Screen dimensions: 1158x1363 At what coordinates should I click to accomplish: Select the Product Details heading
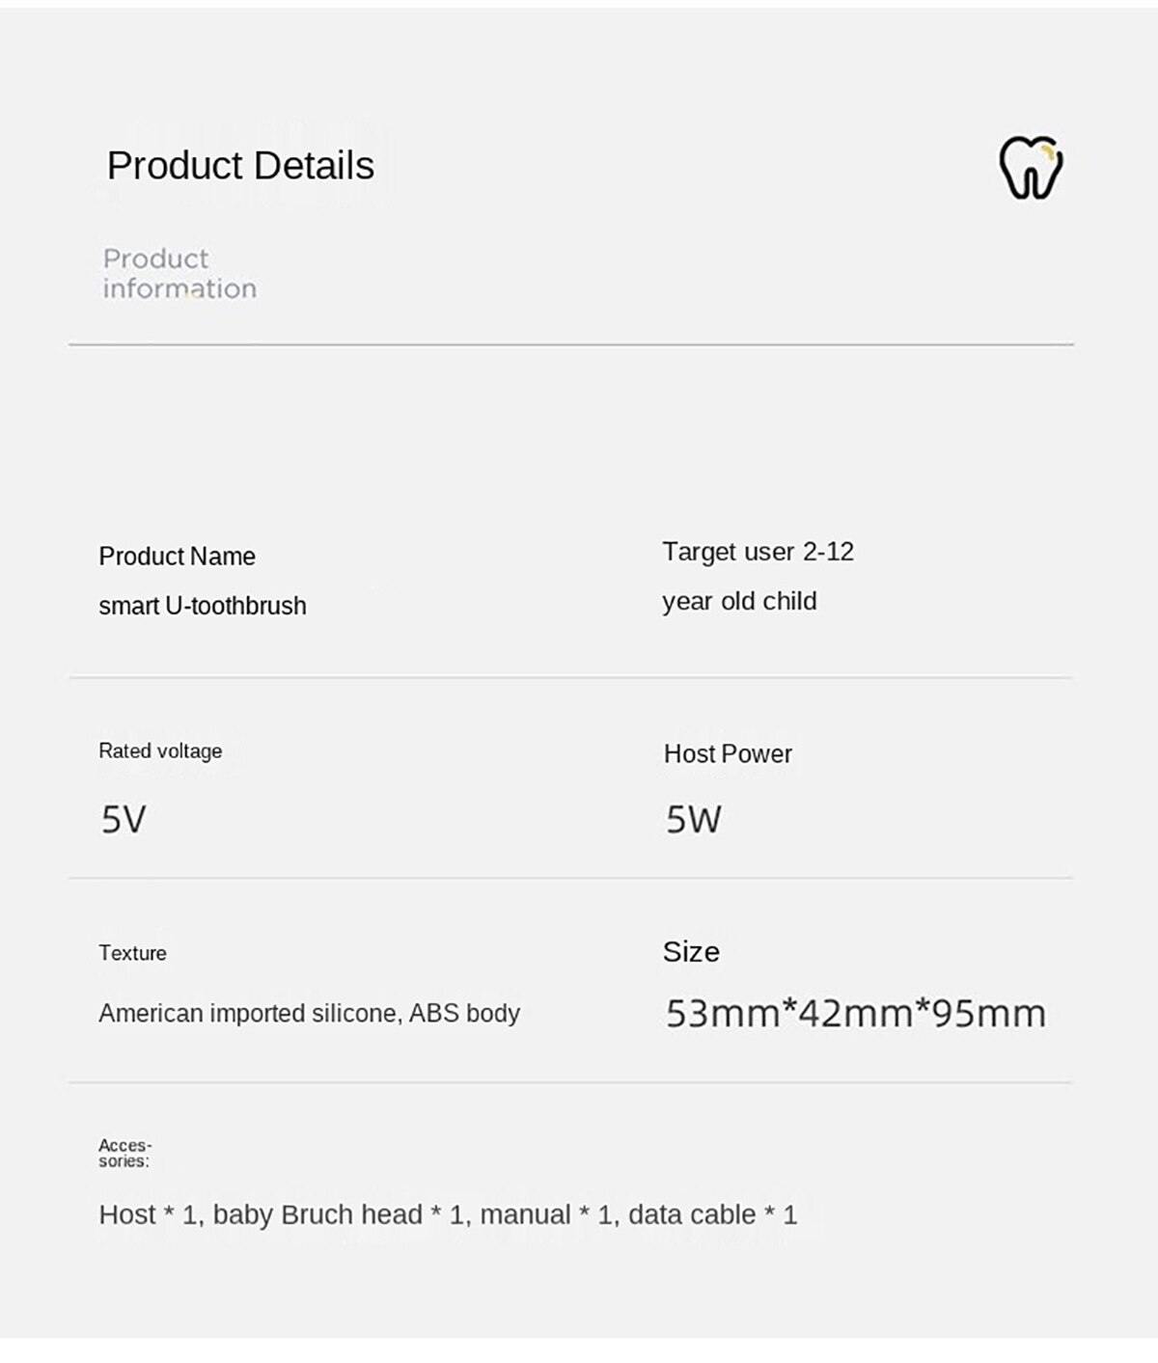coord(240,165)
